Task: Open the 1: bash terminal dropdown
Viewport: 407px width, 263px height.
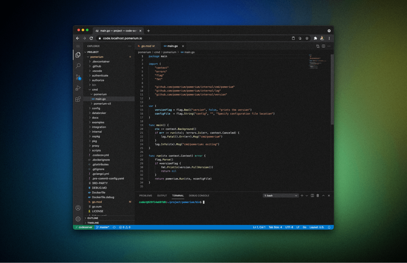Action: 281,196
